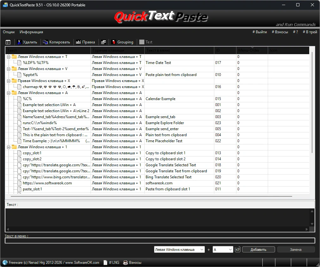
Task: Collapse the Левая Windows клавиша + T group
Action: pos(9,57)
